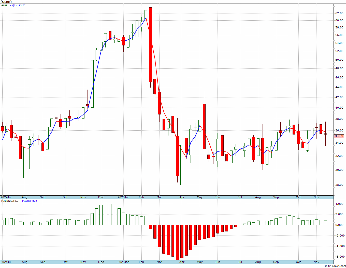
Task: Click the 54.00 price axis label
Action: tap(339, 43)
